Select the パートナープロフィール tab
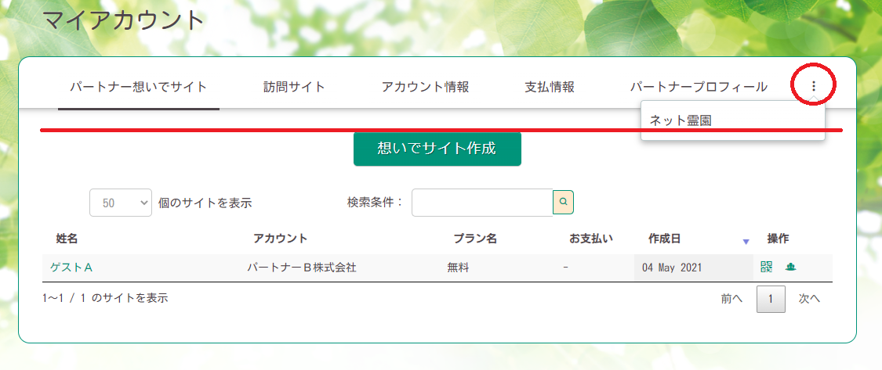This screenshot has width=882, height=370. pyautogui.click(x=699, y=87)
